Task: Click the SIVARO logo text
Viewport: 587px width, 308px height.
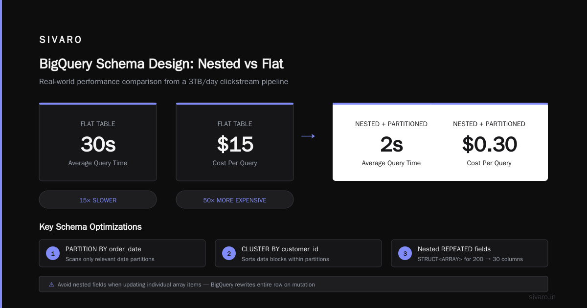Action: point(61,40)
